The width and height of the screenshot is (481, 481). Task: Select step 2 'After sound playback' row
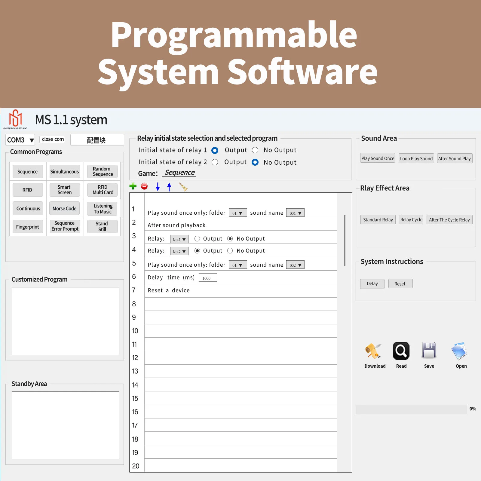point(240,224)
